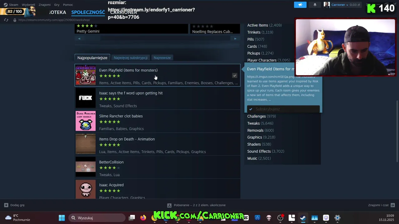The image size is (399, 224).
Task: Filter by Shaders category
Action: tap(259, 144)
